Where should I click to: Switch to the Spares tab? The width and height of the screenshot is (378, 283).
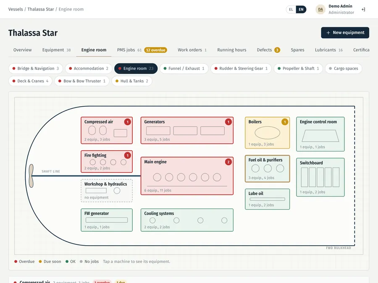(x=297, y=50)
